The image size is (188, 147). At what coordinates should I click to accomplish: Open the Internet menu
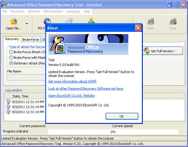click(34, 11)
